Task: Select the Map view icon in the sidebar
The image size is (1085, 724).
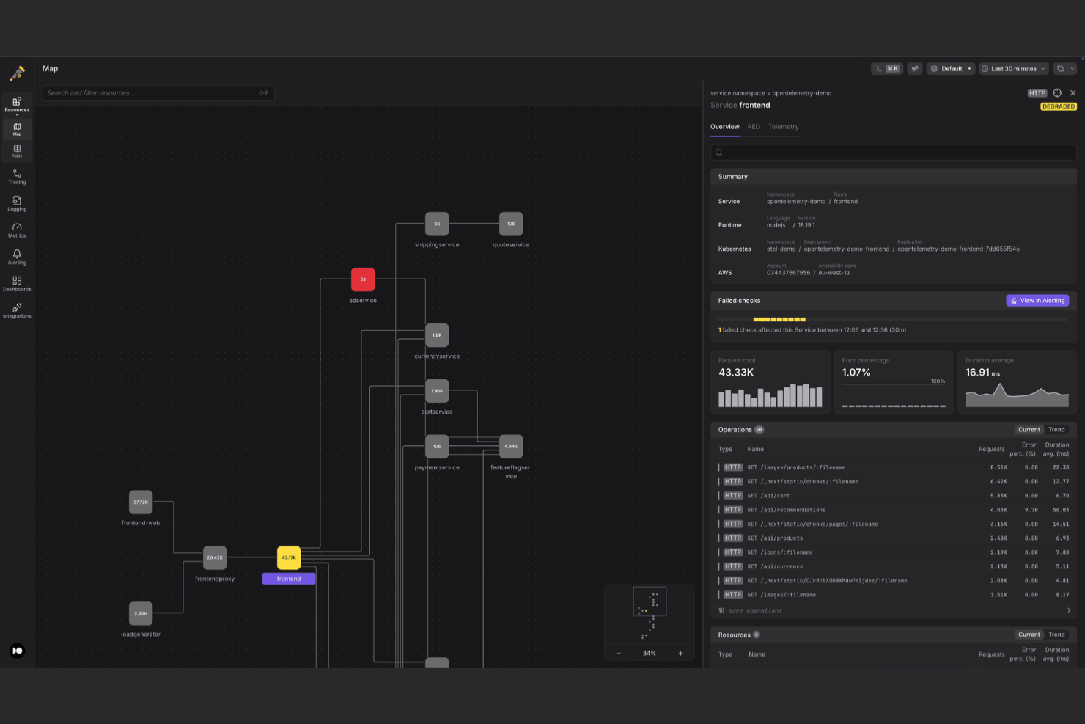Action: 16,129
